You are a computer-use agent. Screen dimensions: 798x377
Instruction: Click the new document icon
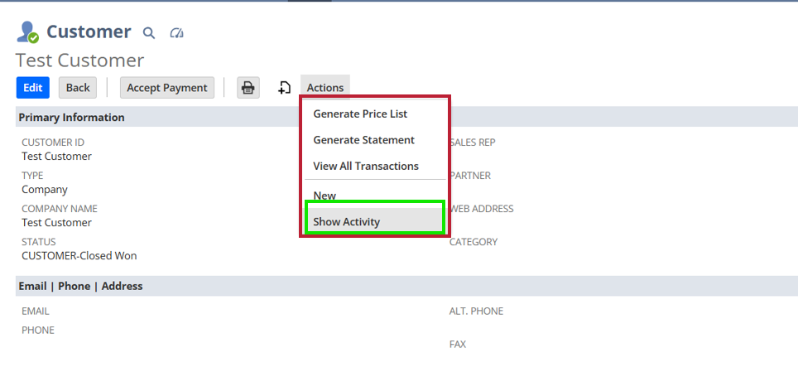pyautogui.click(x=284, y=88)
